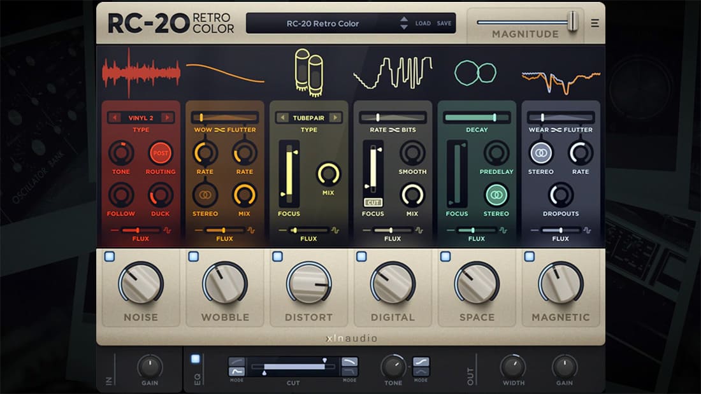
Task: Click the large SPACE amount knob
Action: pos(477,283)
